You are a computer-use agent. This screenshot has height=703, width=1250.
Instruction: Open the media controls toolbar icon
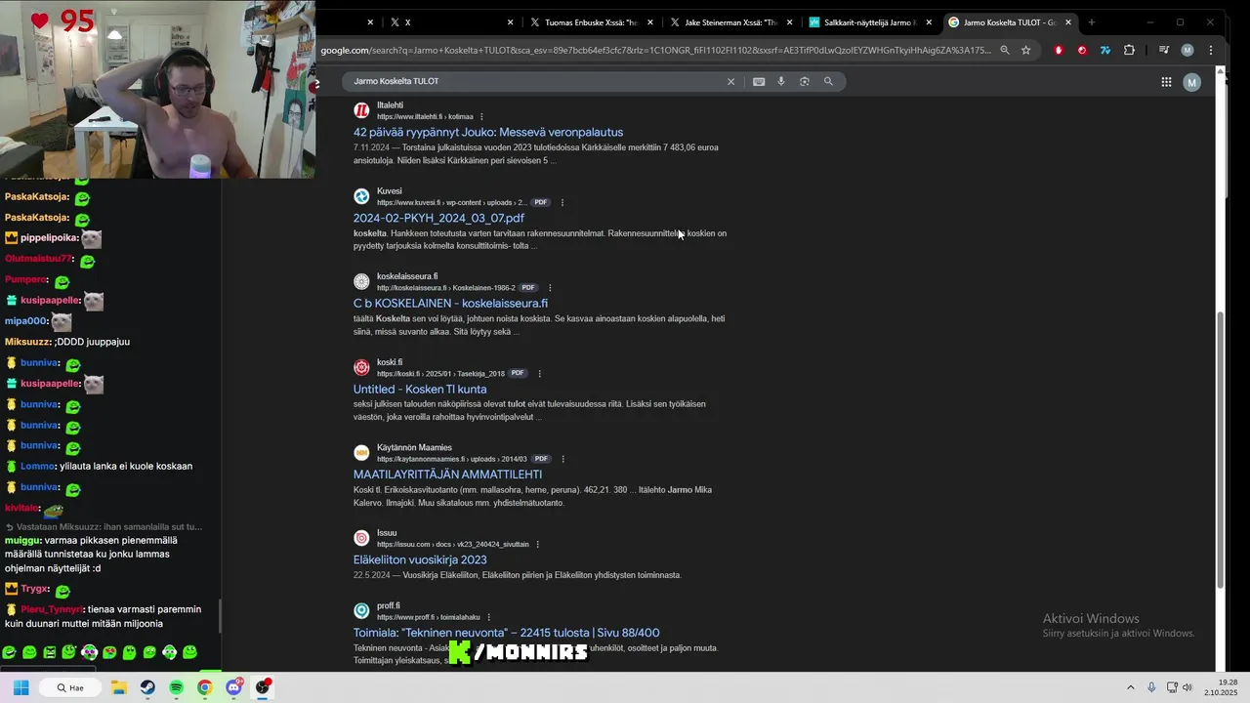point(1164,50)
